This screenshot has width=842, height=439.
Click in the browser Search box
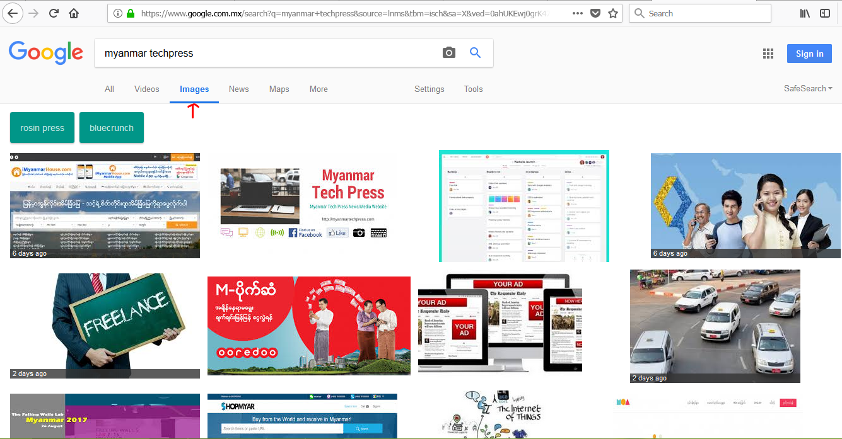(x=700, y=13)
